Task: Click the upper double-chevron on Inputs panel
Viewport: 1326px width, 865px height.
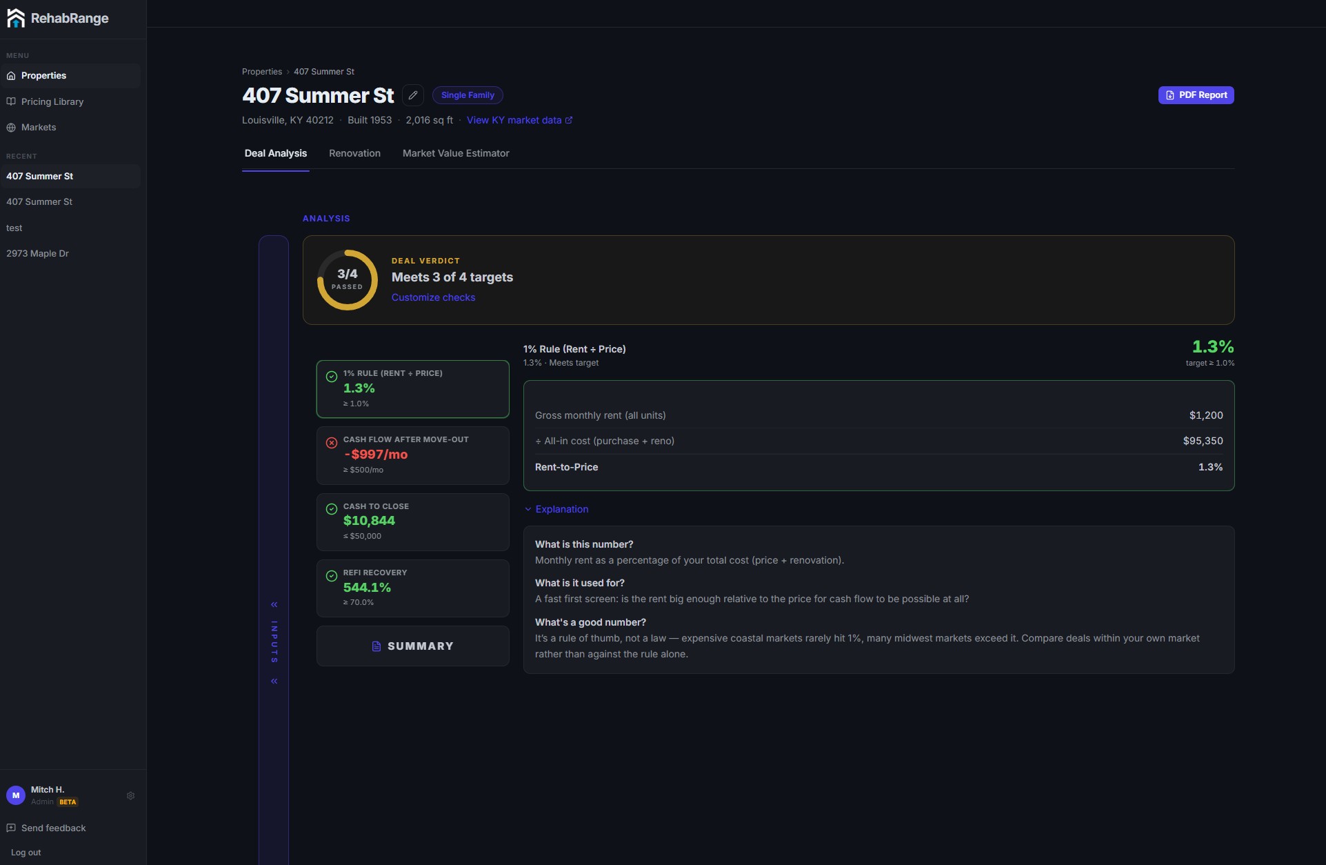Action: (x=274, y=604)
